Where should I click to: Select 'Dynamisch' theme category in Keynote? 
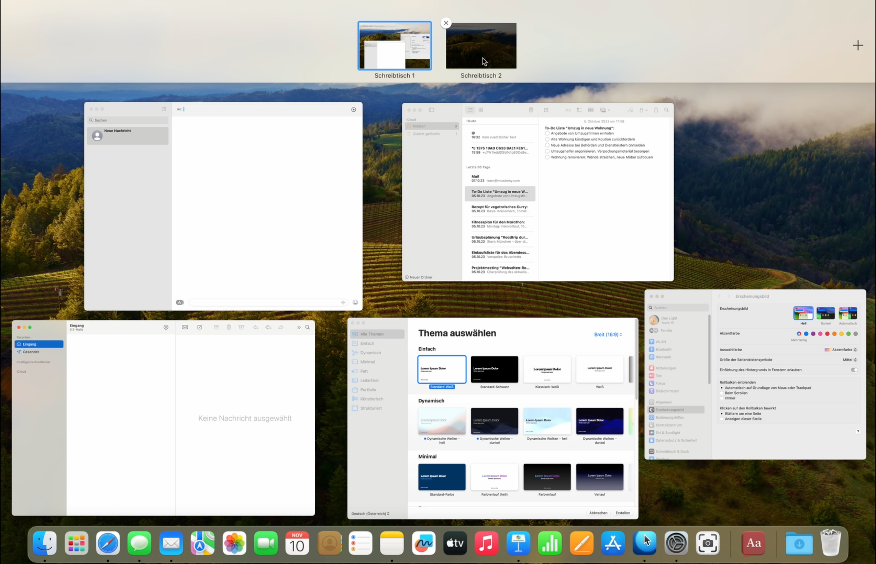pos(370,353)
